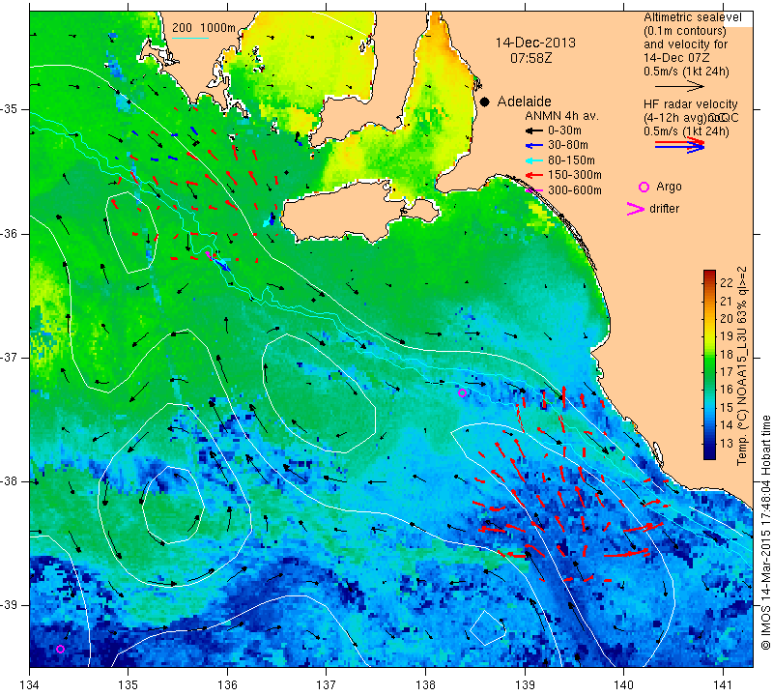Click the magenta drifter symbol in legend
Image resolution: width=773 pixels, height=696 pixels.
[636, 209]
